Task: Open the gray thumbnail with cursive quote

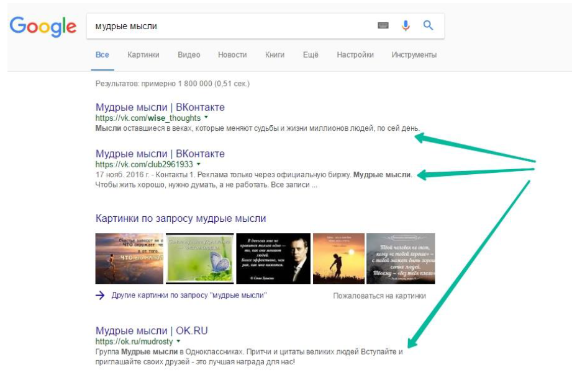Action: (401, 258)
